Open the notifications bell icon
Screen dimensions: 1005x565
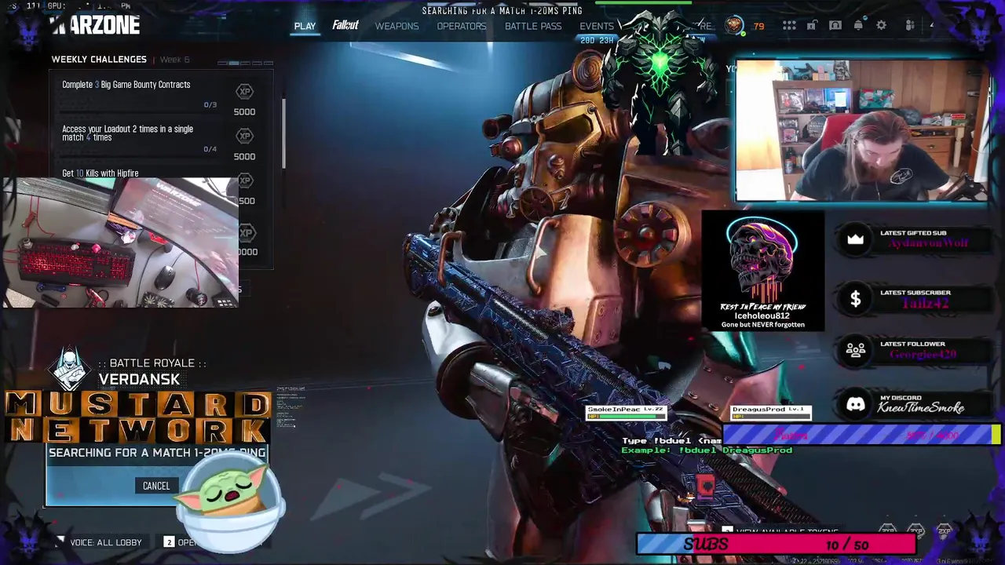tap(858, 26)
